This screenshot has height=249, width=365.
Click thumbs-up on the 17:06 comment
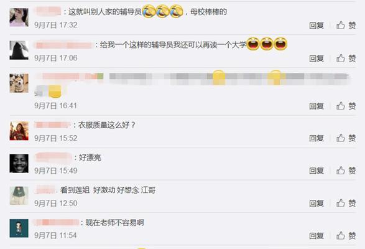(346, 59)
